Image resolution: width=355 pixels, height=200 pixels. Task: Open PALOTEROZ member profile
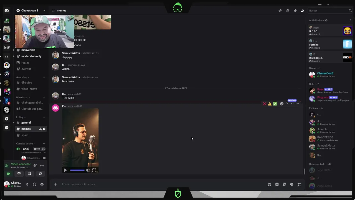tap(330, 139)
